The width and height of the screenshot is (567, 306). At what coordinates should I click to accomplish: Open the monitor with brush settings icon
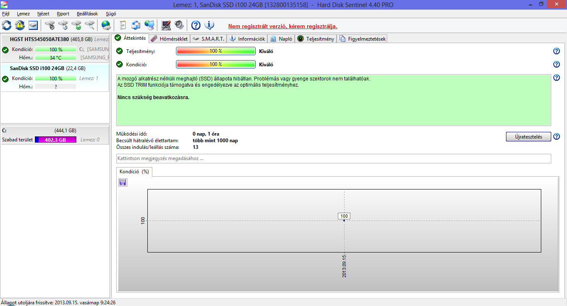pos(166,25)
